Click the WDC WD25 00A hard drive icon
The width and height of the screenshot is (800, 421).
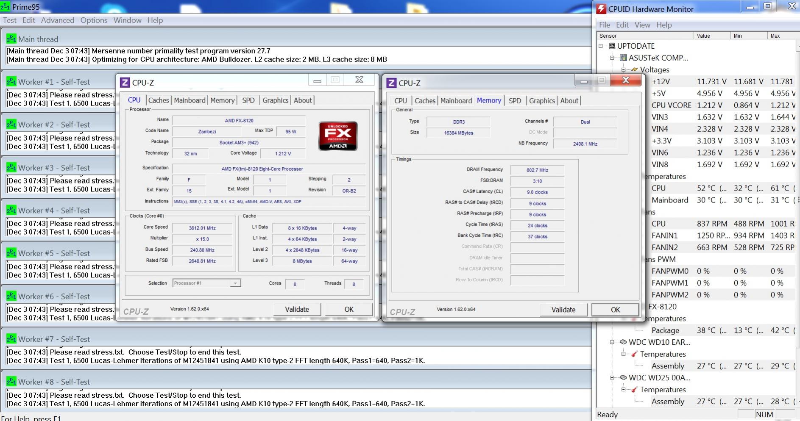point(623,378)
